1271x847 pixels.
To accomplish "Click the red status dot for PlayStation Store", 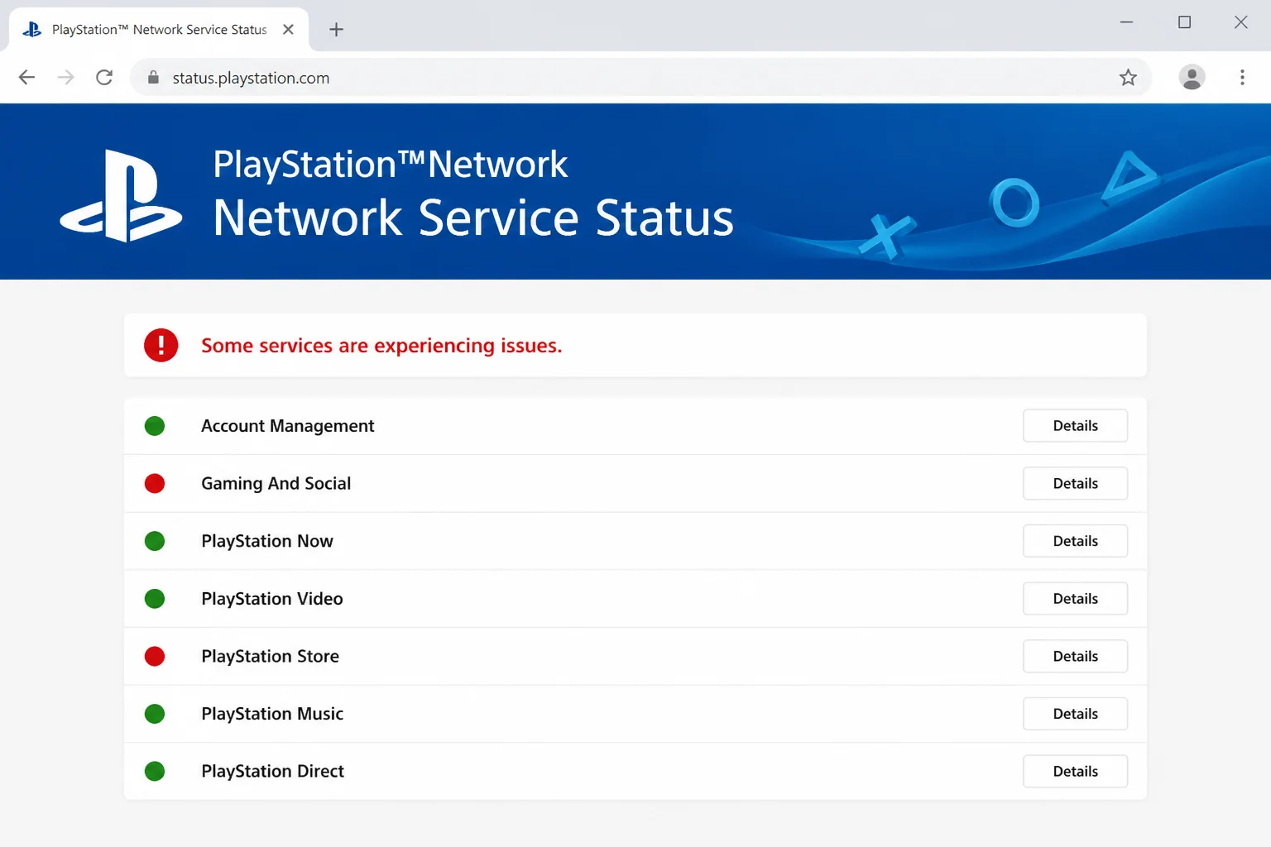I will [x=155, y=656].
